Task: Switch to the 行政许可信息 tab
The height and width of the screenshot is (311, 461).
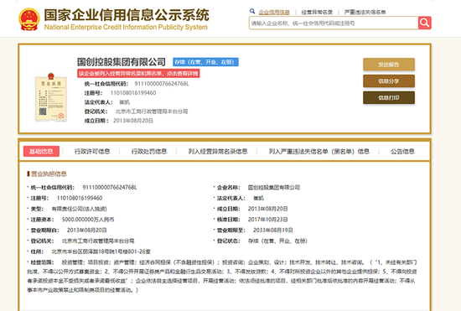Action: click(92, 152)
